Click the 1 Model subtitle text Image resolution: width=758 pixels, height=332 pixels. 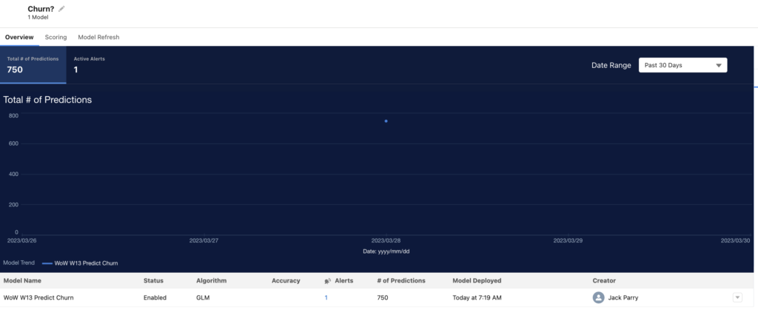[x=38, y=17]
